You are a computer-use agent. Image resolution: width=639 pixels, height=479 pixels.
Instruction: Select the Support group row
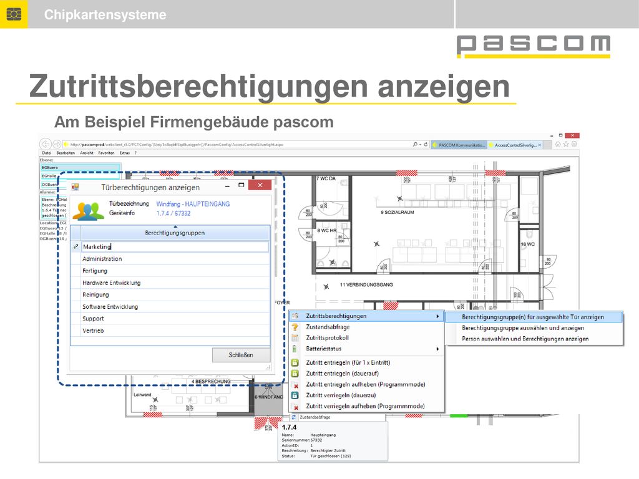point(170,319)
